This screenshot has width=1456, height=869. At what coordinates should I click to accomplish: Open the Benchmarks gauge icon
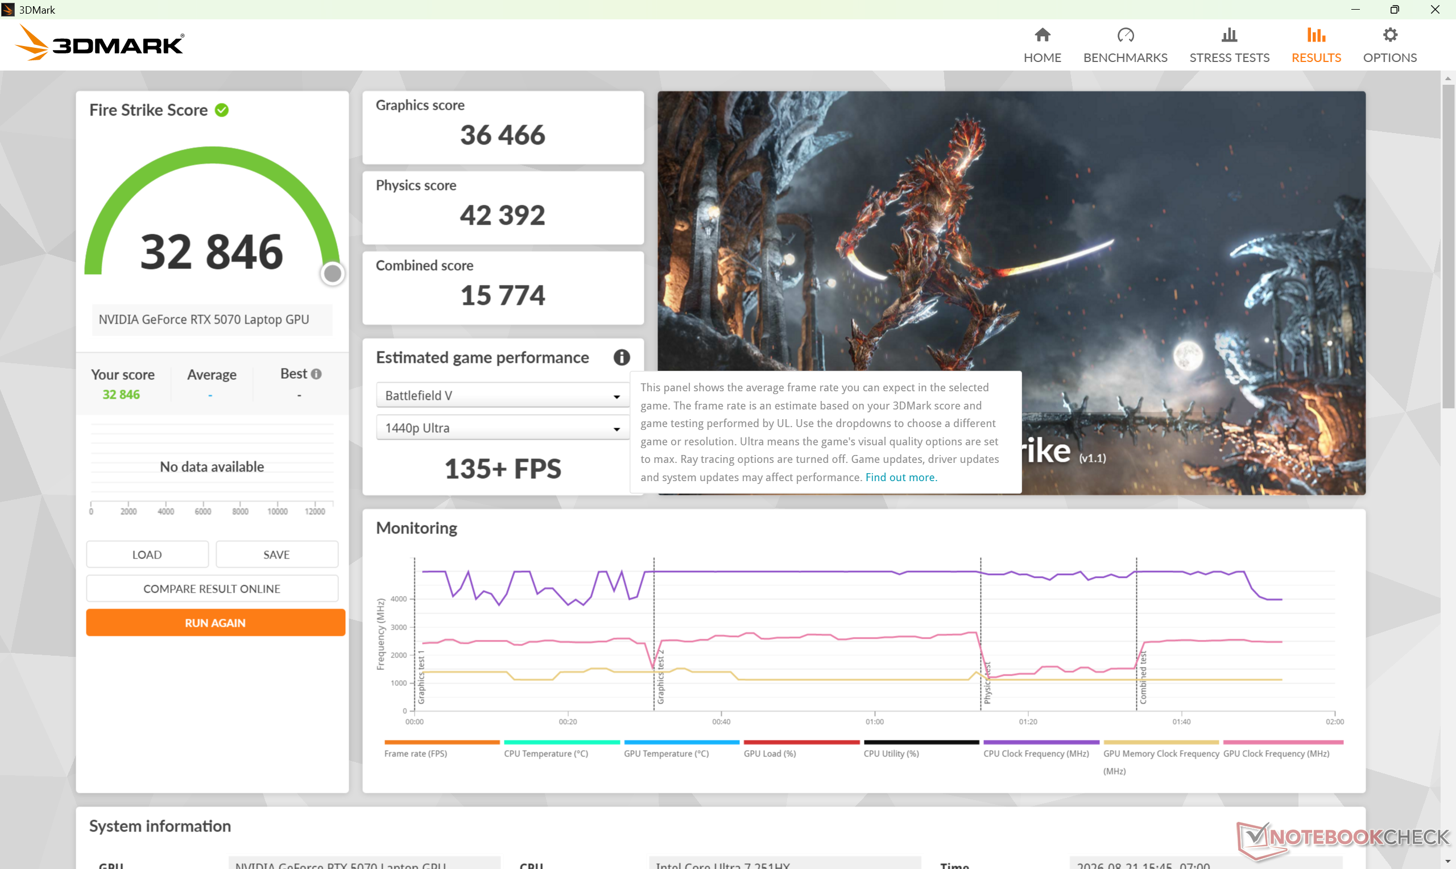tap(1125, 35)
